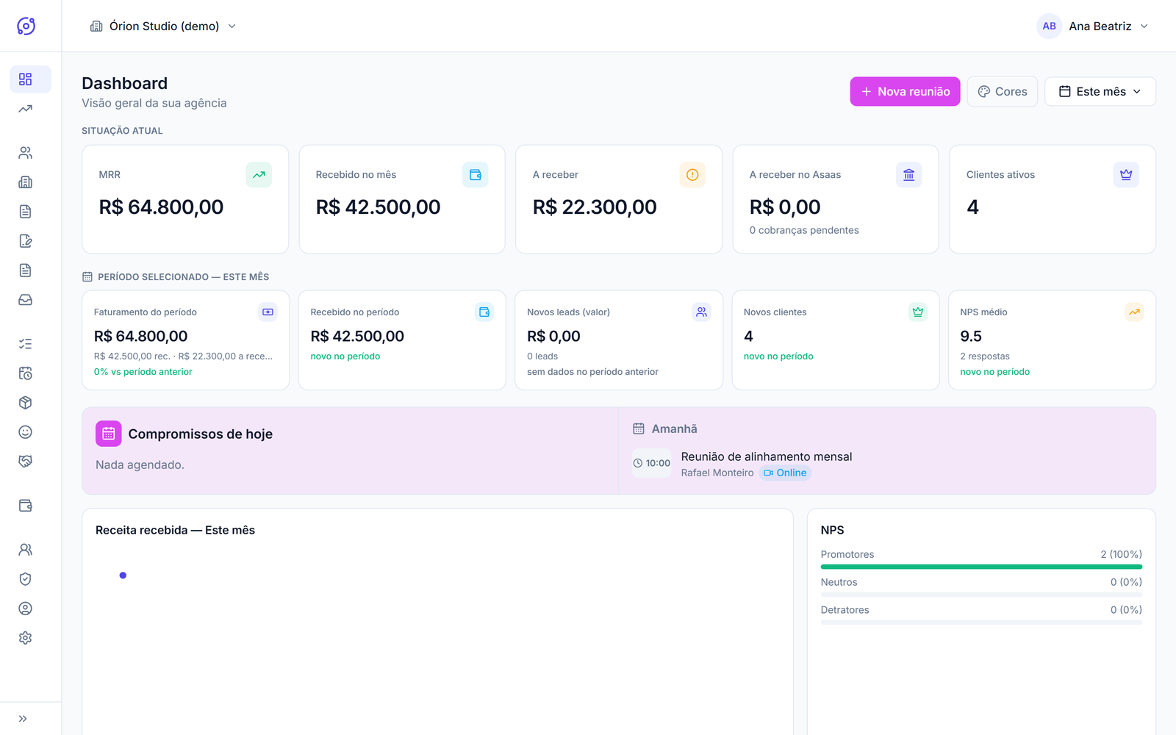The image size is (1176, 735).
Task: Open the document-with-pencil sidebar icon
Action: click(x=26, y=241)
